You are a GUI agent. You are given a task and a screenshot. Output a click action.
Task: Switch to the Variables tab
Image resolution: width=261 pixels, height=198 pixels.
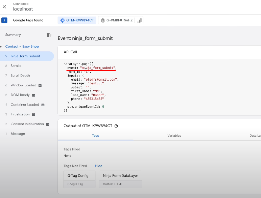click(x=174, y=136)
